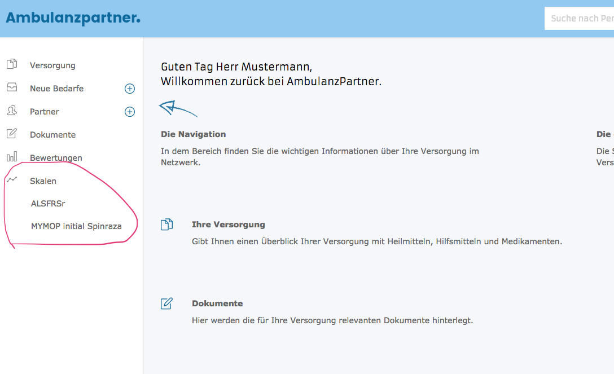This screenshot has height=374, width=614.
Task: Click the Skalen line graph icon
Action: pos(12,179)
